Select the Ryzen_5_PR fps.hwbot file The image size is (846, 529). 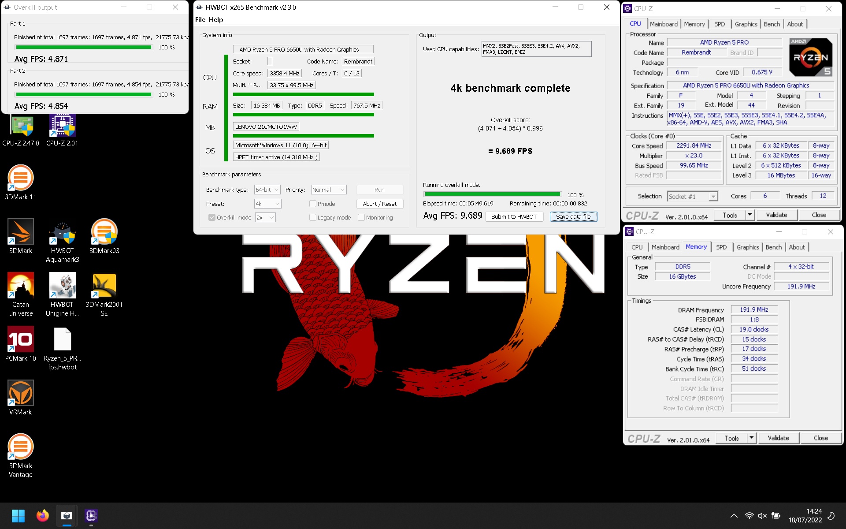(x=62, y=348)
